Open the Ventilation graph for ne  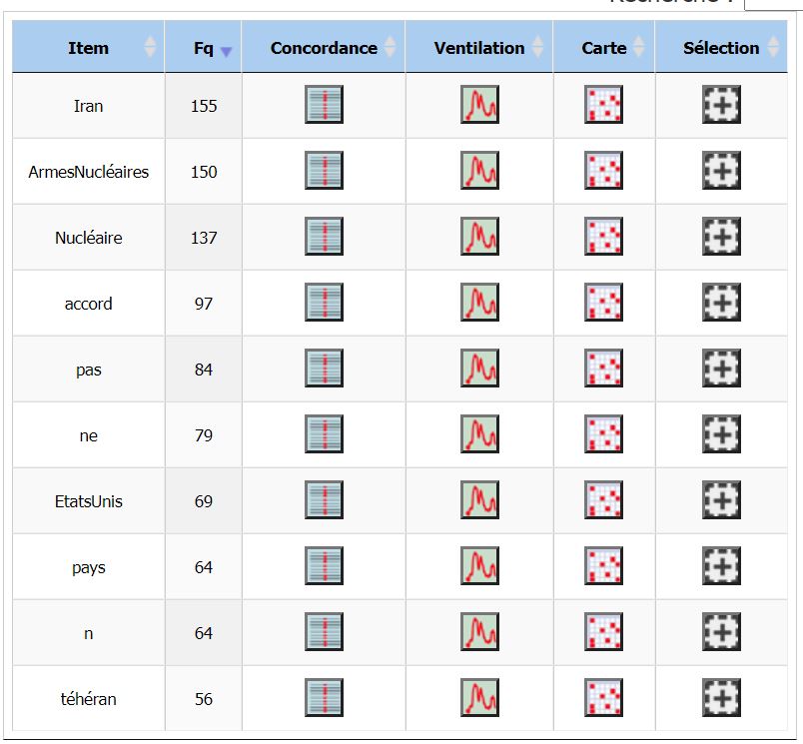(479, 434)
